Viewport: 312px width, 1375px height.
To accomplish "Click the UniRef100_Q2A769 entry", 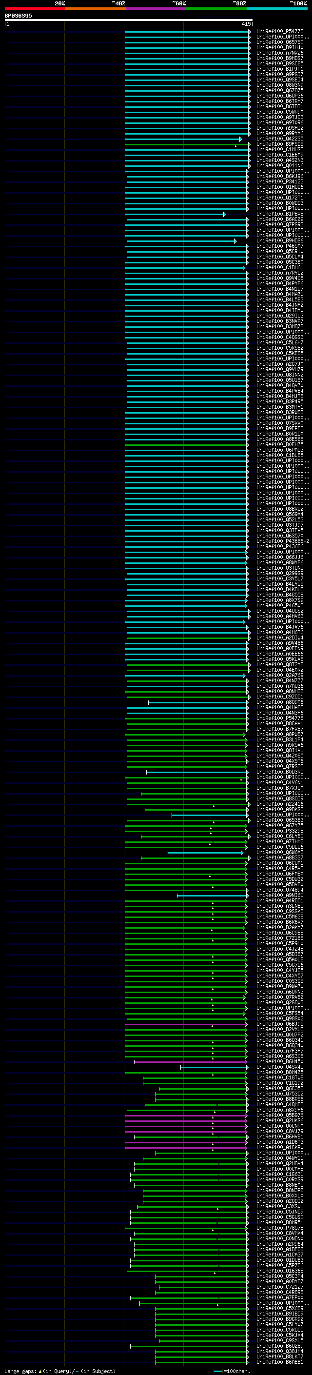I will pyautogui.click(x=280, y=675).
